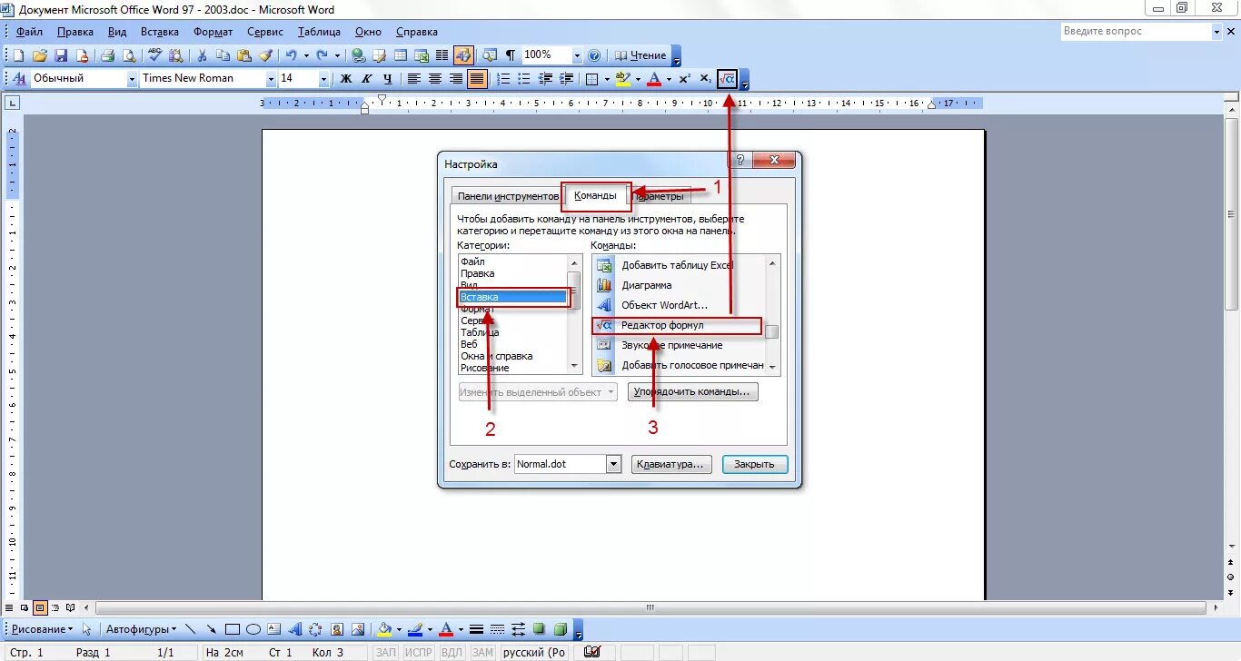Click the Format Painter brush icon
Viewport: 1241px width, 661px height.
pyautogui.click(x=265, y=55)
